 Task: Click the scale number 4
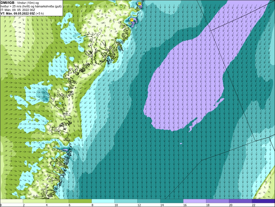point(47,205)
